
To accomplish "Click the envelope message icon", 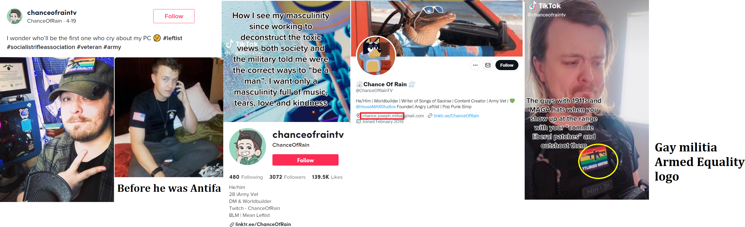I will click(488, 65).
